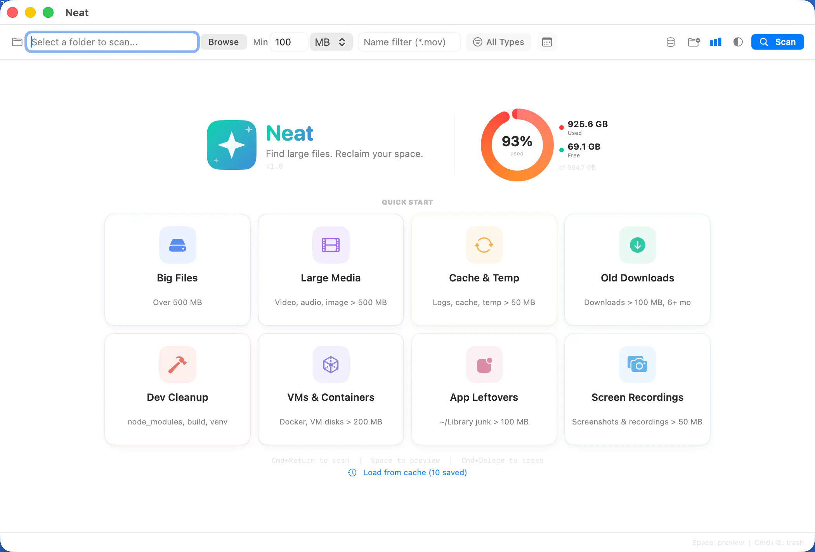Image resolution: width=815 pixels, height=552 pixels.
Task: Click the '925.6 GB' used value
Action: [x=588, y=124]
